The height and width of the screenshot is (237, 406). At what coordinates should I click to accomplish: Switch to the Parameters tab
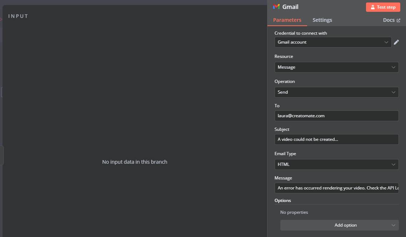(287, 20)
